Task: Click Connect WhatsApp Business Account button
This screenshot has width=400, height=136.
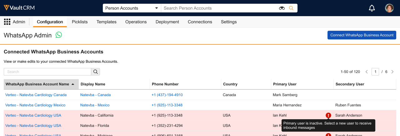Action: point(362,35)
